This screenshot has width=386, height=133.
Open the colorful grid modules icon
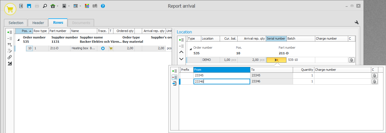[x=87, y=6]
